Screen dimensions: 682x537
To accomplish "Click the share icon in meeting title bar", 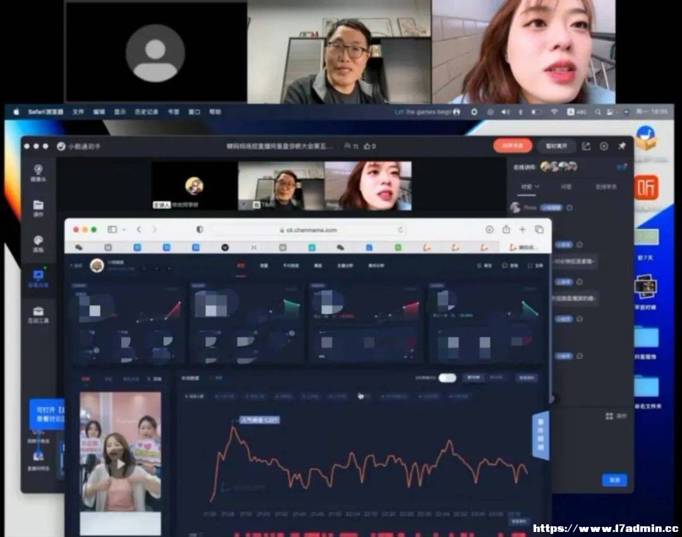I will point(586,146).
